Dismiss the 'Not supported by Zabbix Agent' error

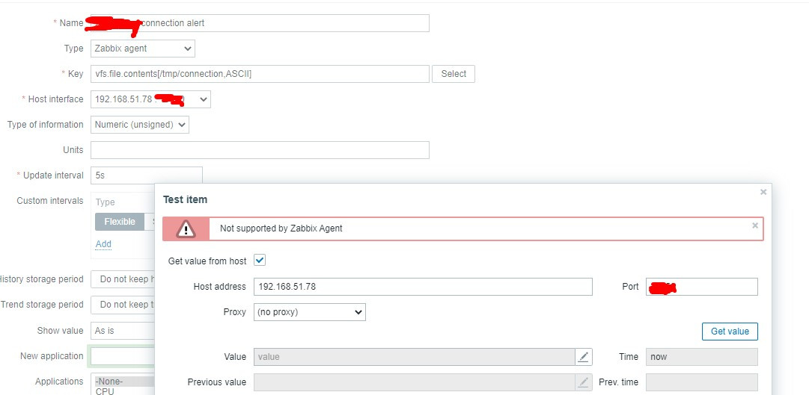click(x=755, y=226)
